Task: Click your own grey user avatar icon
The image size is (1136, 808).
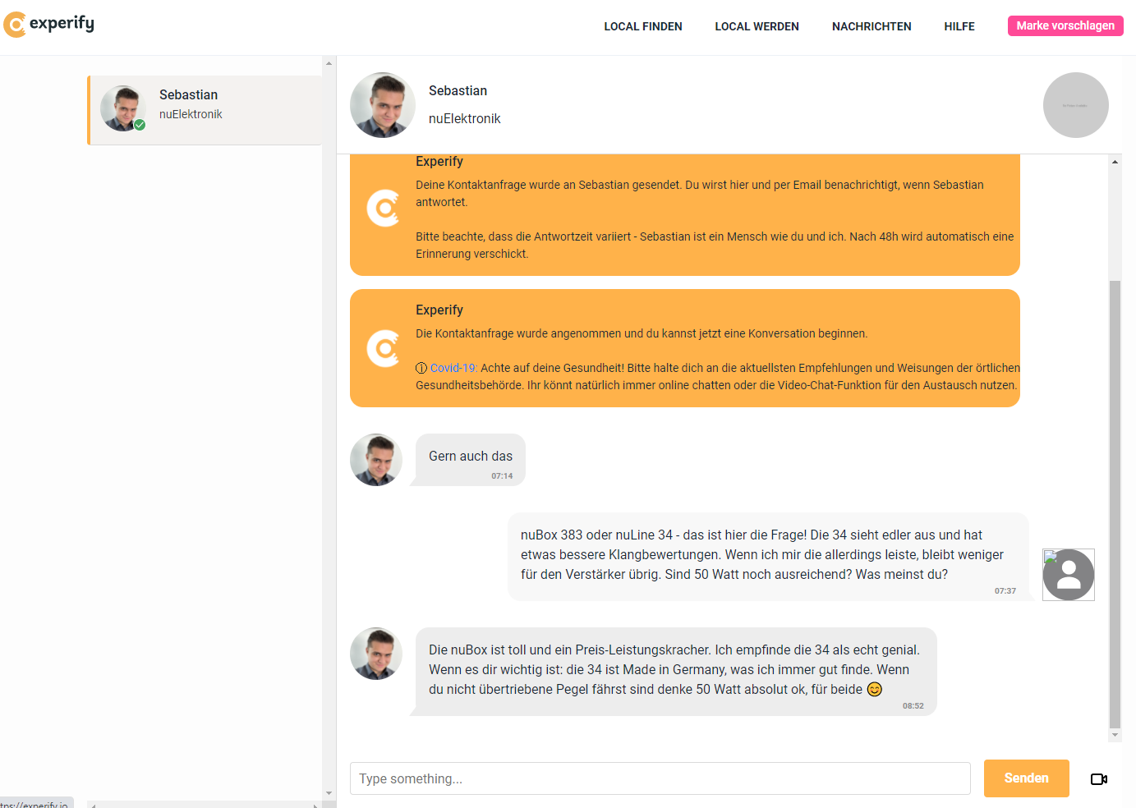Action: (x=1068, y=575)
